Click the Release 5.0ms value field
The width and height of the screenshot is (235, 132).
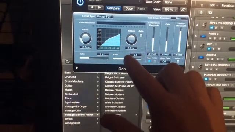(131, 48)
